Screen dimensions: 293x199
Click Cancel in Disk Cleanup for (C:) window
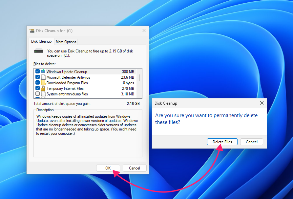click(134, 168)
